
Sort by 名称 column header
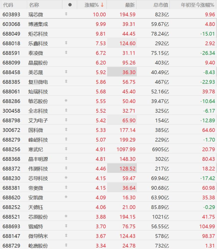34,5
